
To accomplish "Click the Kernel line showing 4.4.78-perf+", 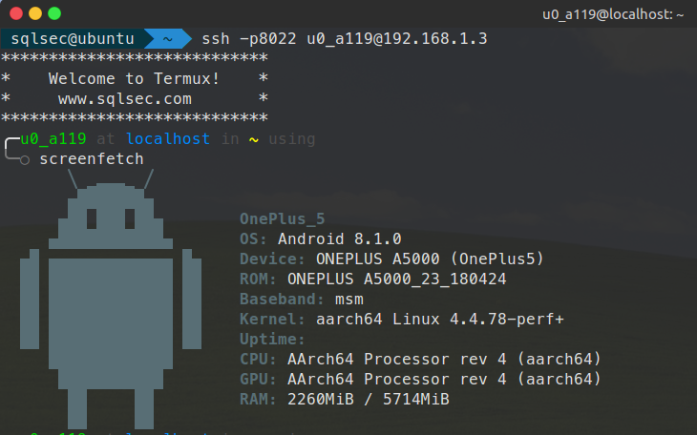I will point(402,319).
